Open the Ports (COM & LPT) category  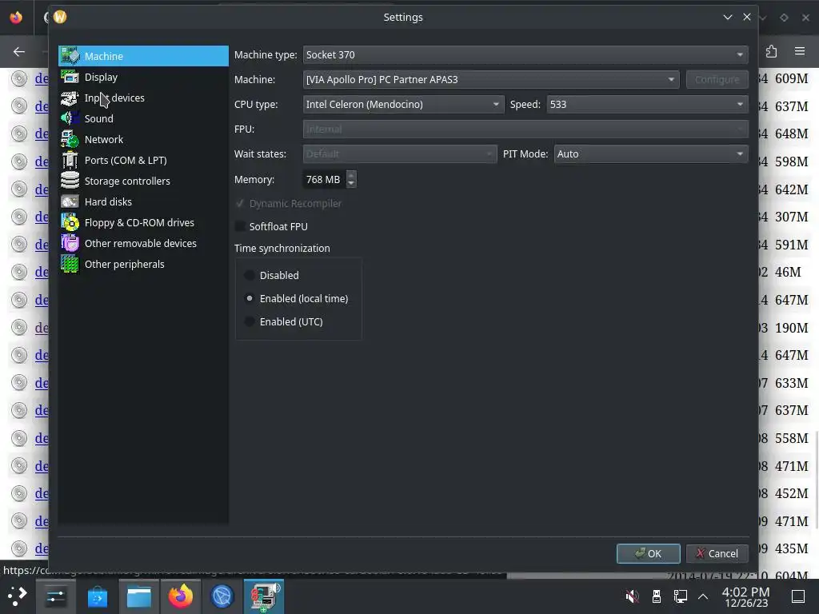143,160
